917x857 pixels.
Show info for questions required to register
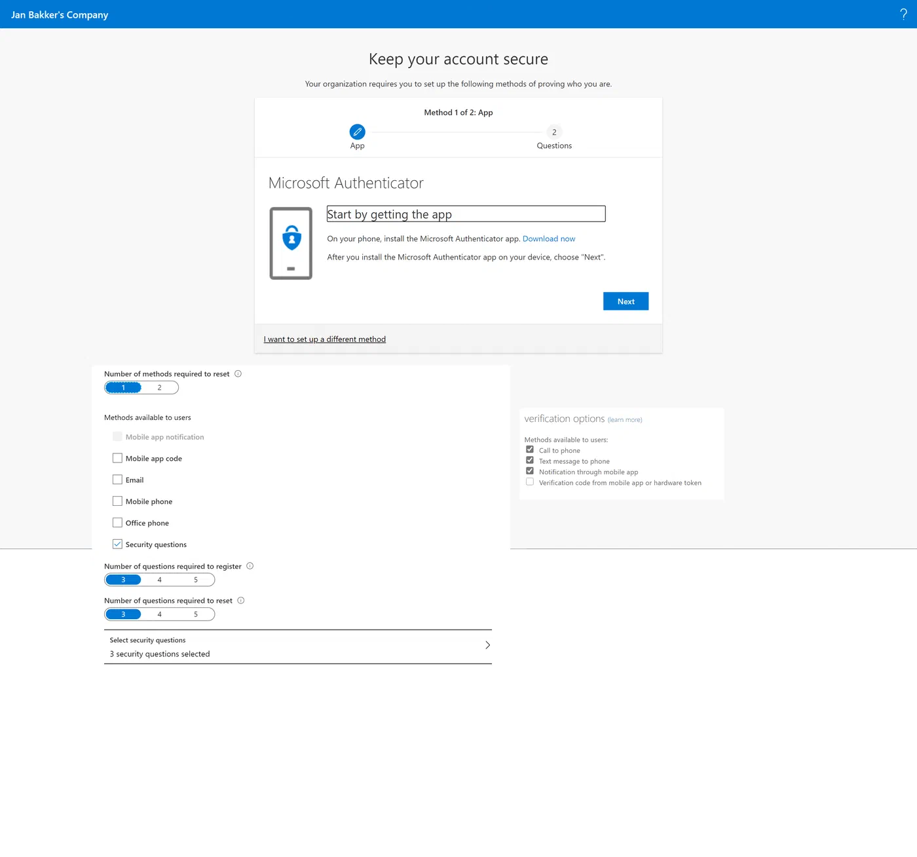(250, 566)
